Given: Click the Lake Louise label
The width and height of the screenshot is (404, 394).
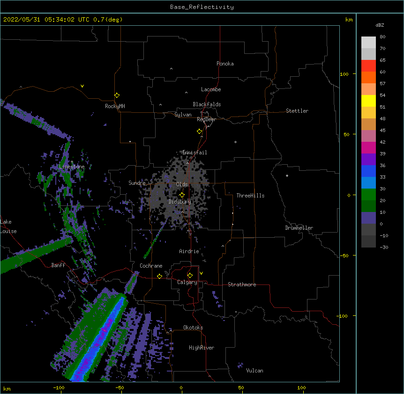Looking at the screenshot, I should pos(8,226).
